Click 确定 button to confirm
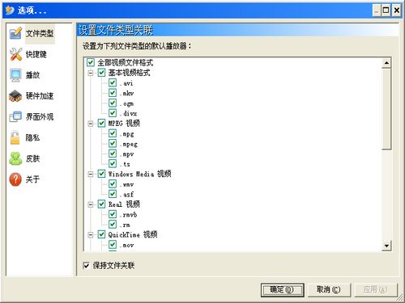 point(283,290)
